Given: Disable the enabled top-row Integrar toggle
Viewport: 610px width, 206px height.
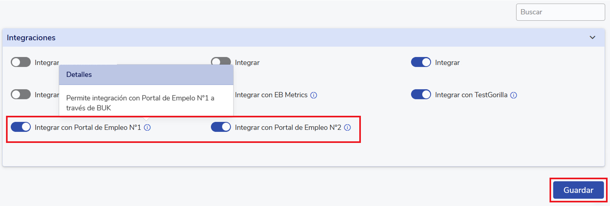Looking at the screenshot, I should pos(421,62).
